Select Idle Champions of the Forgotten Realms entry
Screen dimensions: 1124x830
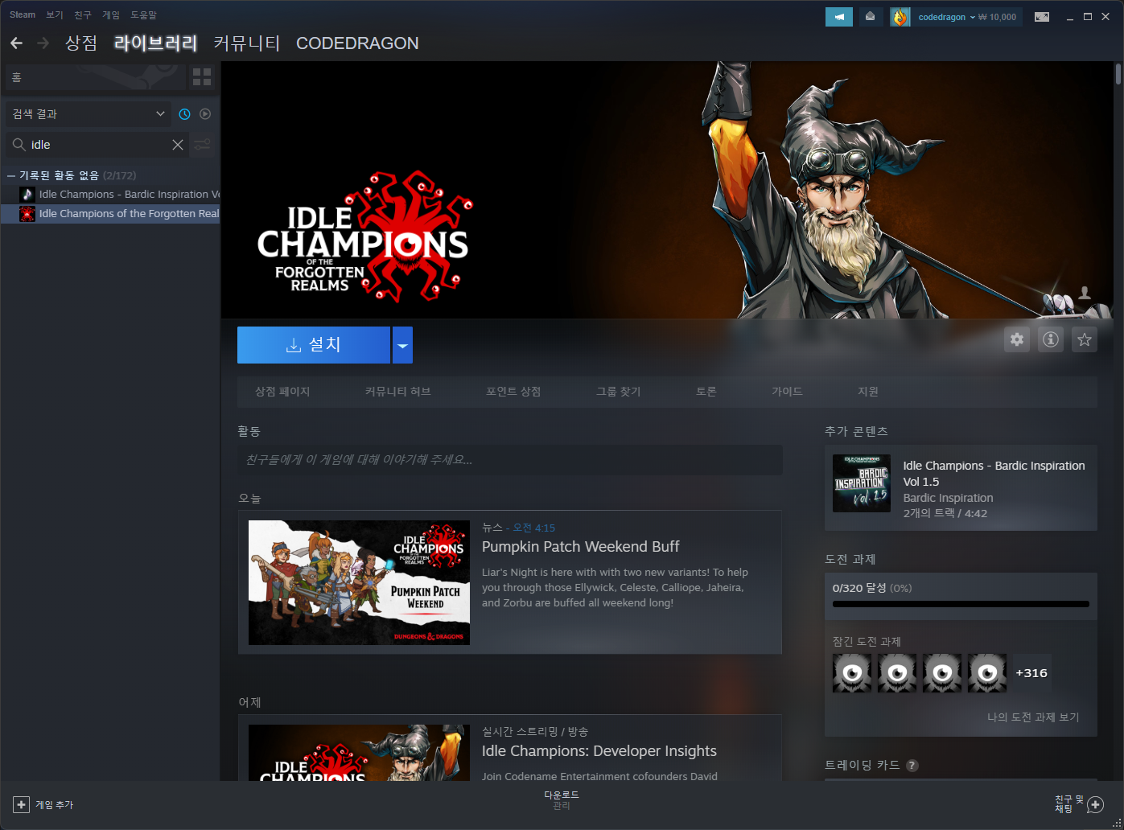(x=110, y=214)
